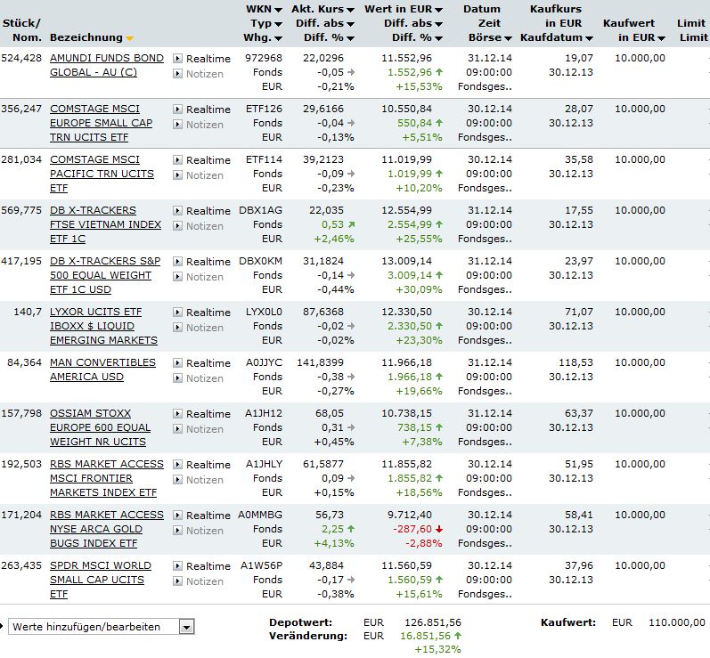Viewport: 710px width, 658px height.
Task: Click loss value -287,60
Action: (x=412, y=529)
